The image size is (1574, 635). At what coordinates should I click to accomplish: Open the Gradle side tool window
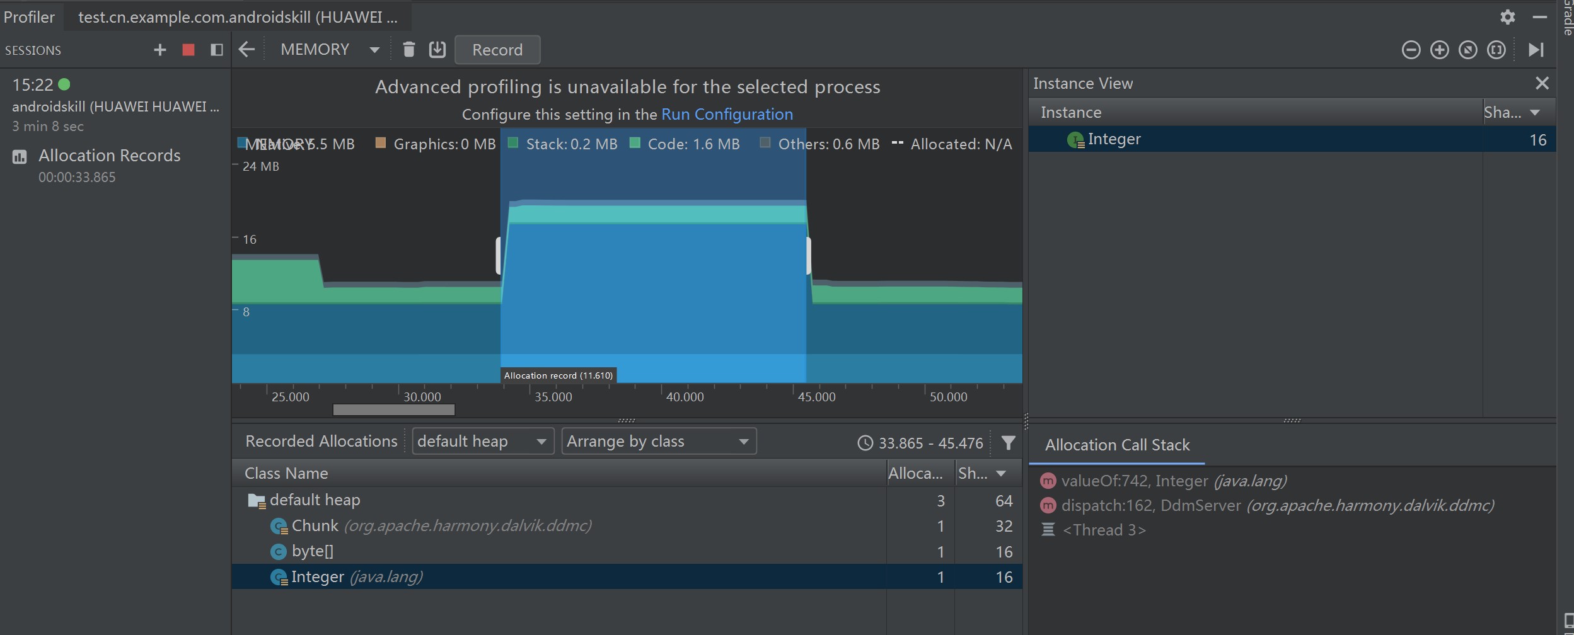click(x=1567, y=18)
